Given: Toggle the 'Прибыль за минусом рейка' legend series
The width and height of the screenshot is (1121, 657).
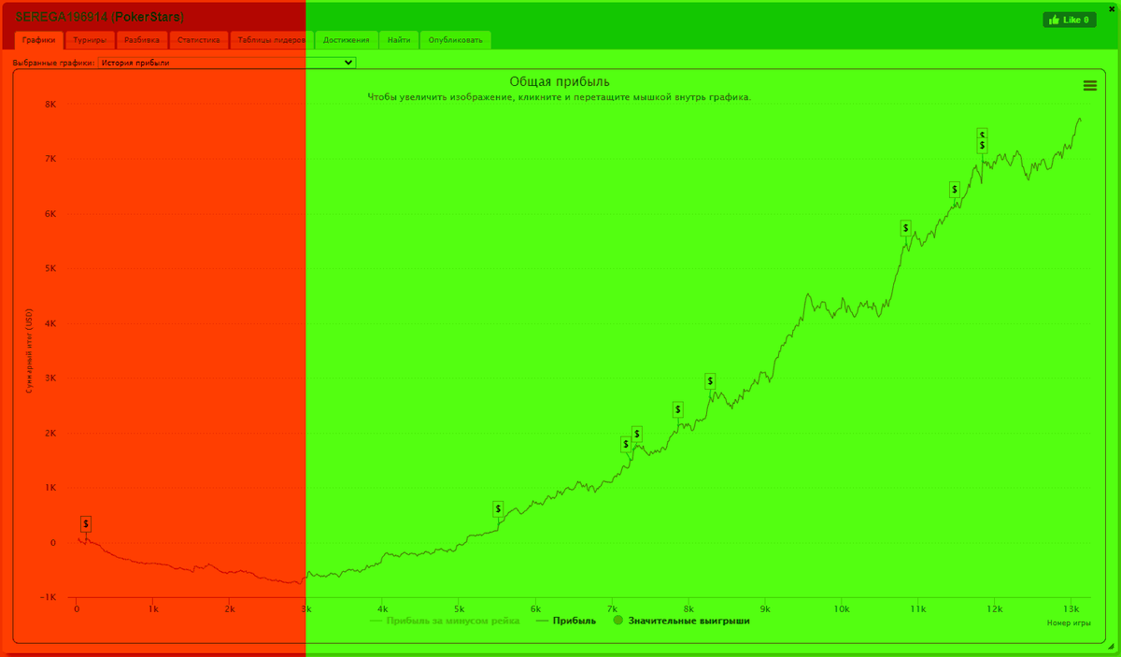Looking at the screenshot, I should [x=446, y=620].
